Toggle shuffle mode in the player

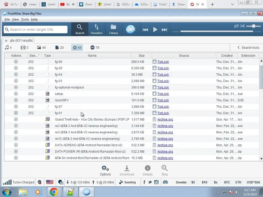[x=242, y=26]
